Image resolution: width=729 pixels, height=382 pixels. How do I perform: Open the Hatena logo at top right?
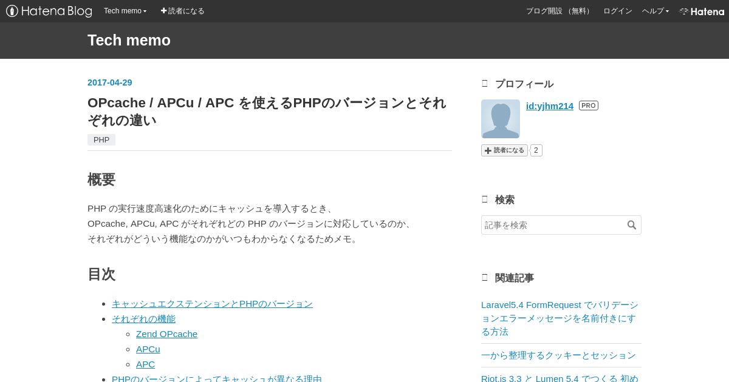[x=702, y=11]
